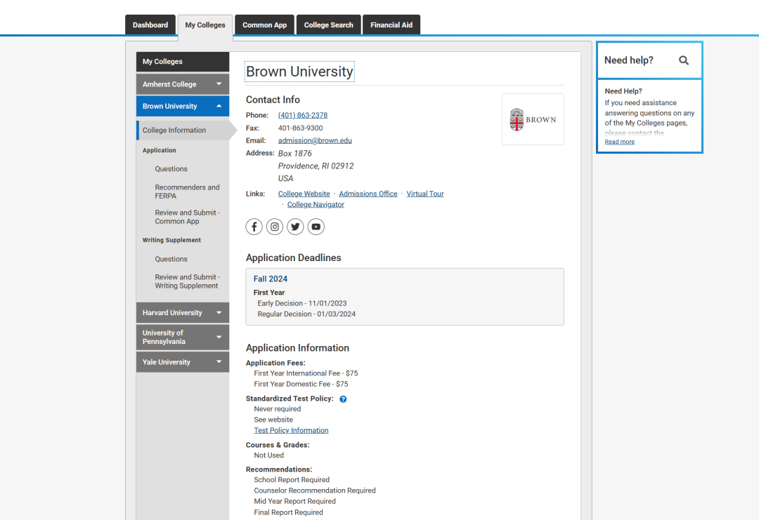Click First Year International Fee - $75
This screenshot has width=759, height=520.
click(306, 373)
